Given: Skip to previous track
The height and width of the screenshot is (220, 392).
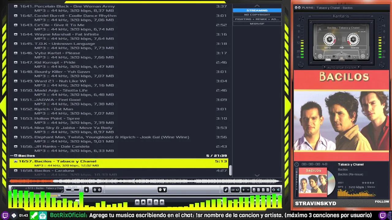Looking at the screenshot, I should tap(137, 202).
